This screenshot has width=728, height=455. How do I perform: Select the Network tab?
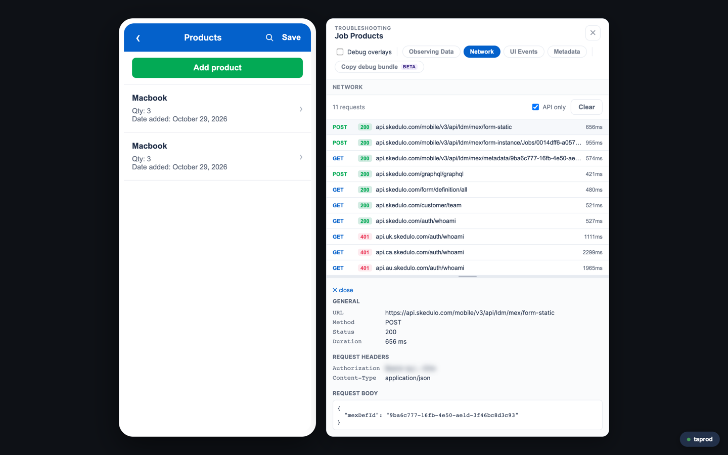pos(482,52)
